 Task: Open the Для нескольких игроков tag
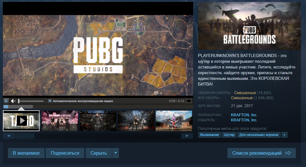click(259, 135)
